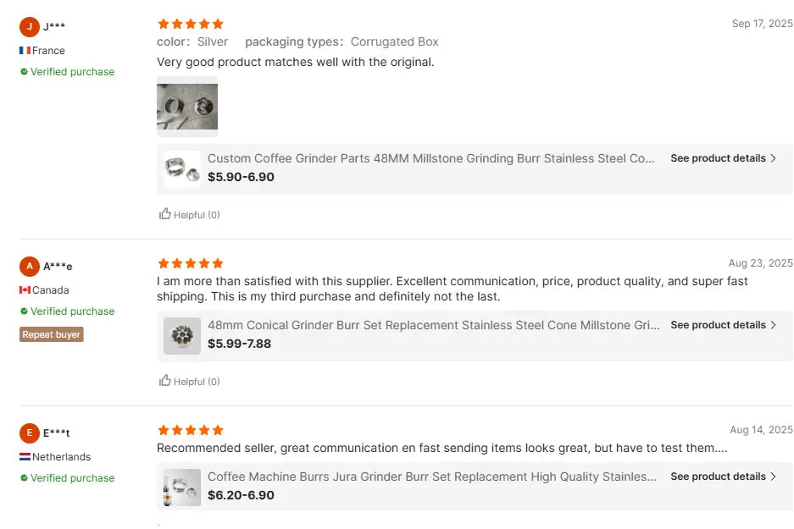
Task: Expand See product details for $5.99-7.88 item
Action: [723, 325]
